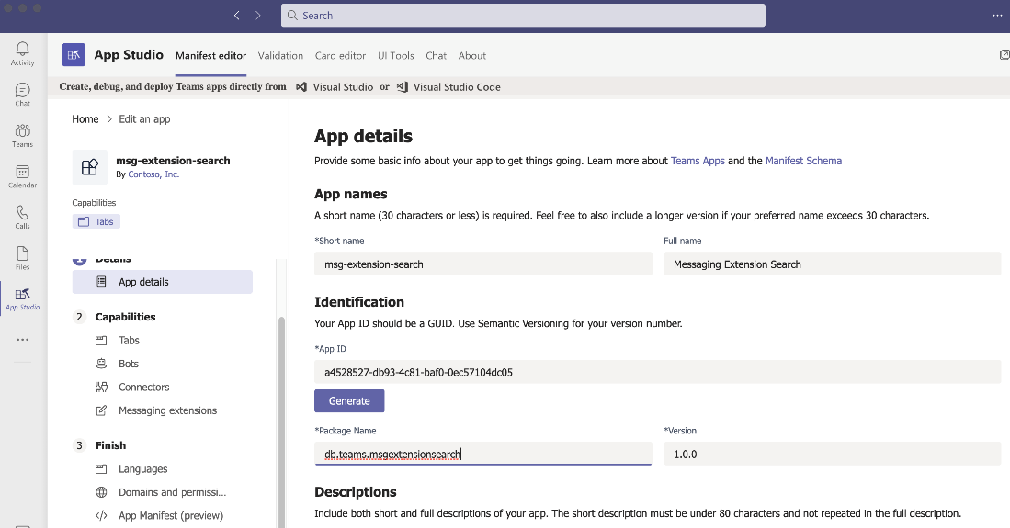This screenshot has width=1010, height=528.
Task: Open the Manifest Schema link
Action: click(x=803, y=161)
